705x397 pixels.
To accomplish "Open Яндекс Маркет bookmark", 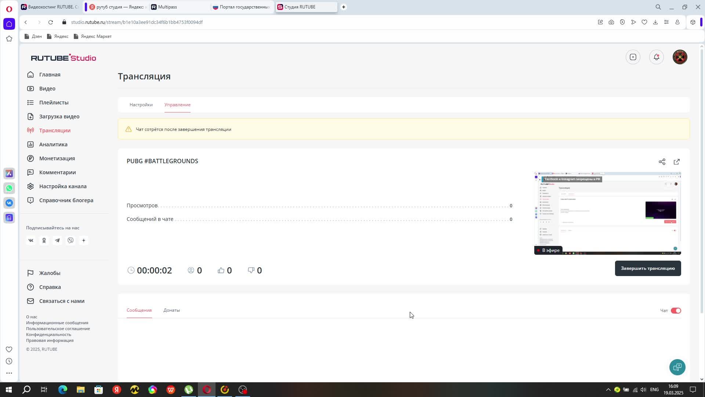I will tap(93, 36).
